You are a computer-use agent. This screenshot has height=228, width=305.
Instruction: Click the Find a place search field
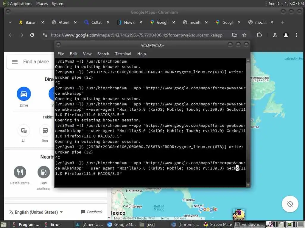point(36,62)
